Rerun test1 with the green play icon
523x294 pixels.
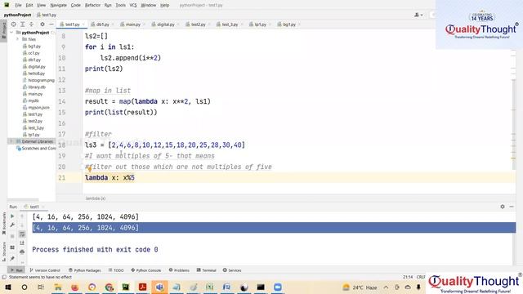point(12,216)
